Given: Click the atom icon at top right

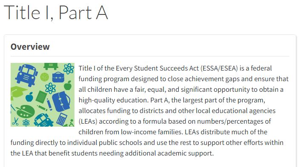Looking at the screenshot, I should click(x=69, y=68).
